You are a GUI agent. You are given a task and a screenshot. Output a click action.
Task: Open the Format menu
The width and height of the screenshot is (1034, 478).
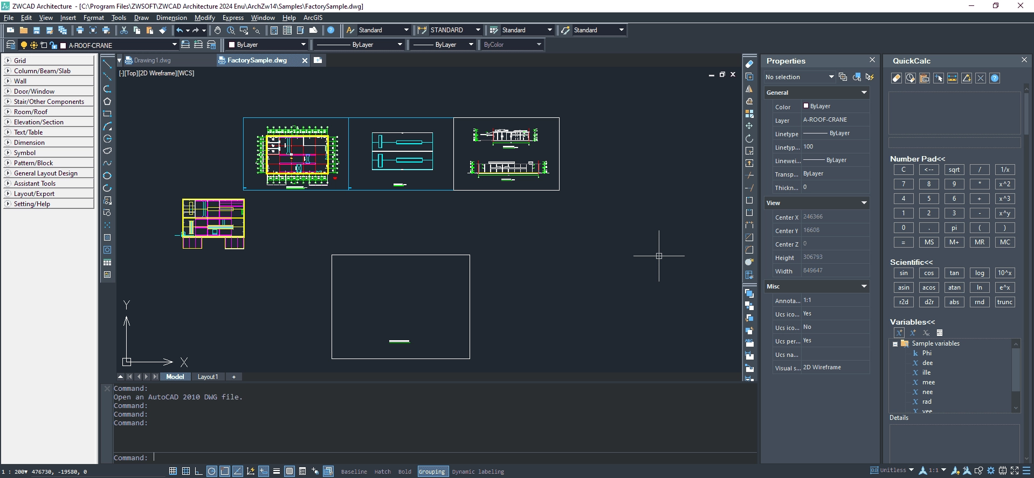(93, 18)
